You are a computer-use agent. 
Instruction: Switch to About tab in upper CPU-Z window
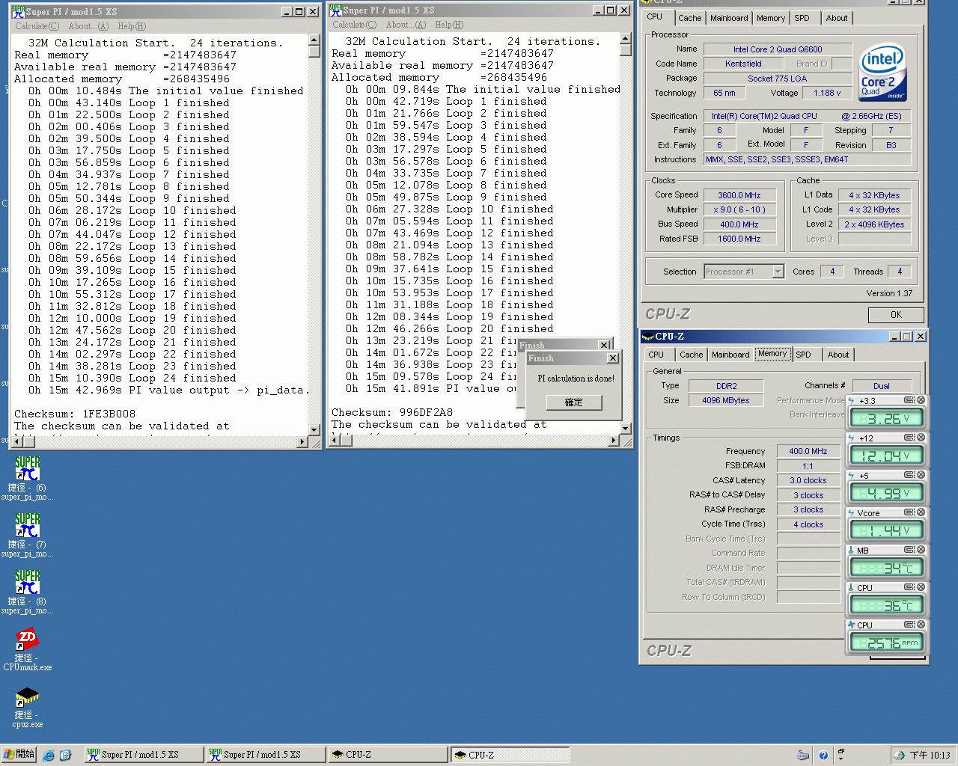tap(837, 18)
